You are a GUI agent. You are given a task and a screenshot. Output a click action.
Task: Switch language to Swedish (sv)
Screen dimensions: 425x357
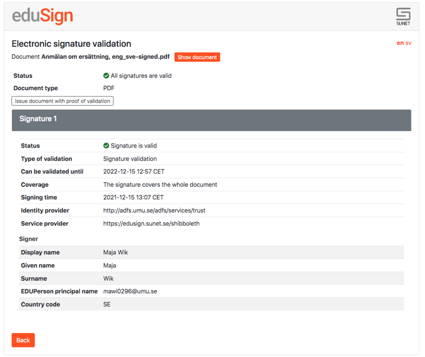click(408, 43)
